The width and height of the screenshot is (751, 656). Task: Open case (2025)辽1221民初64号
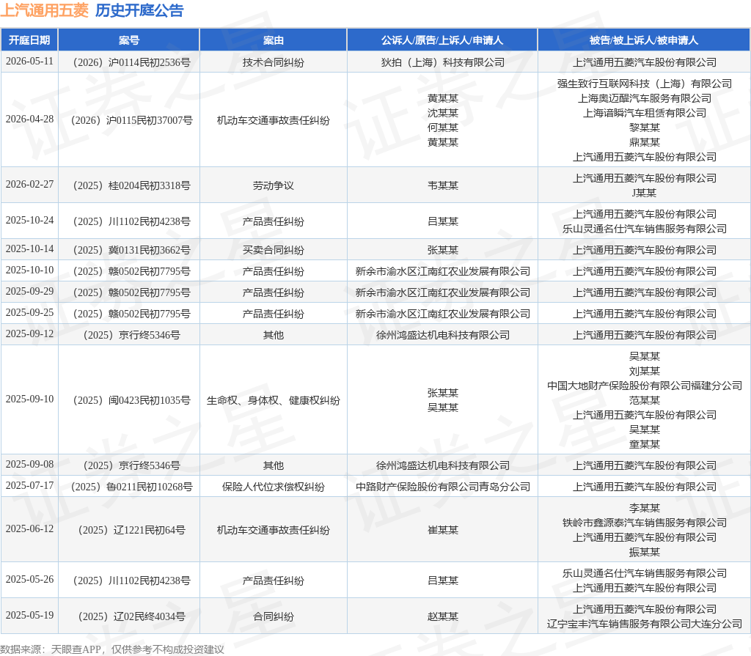[128, 530]
